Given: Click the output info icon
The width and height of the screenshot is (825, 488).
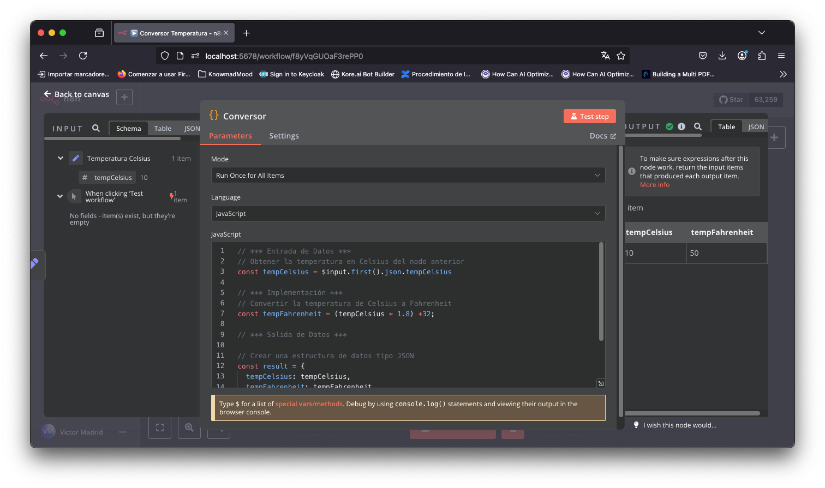Looking at the screenshot, I should [x=681, y=126].
